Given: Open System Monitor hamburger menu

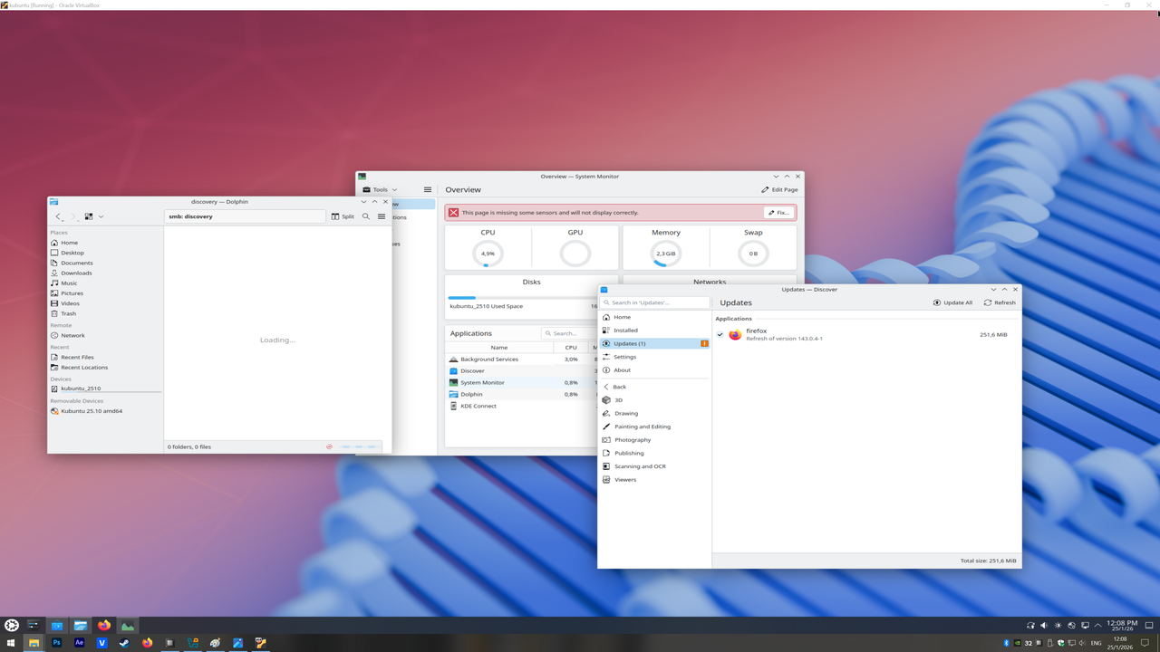Looking at the screenshot, I should pyautogui.click(x=428, y=190).
